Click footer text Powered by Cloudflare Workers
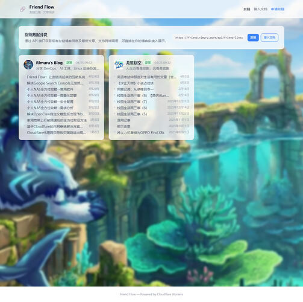 pyautogui.click(x=161, y=294)
